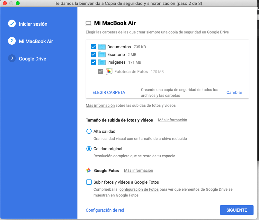Screen dimensions: 259x220
Task: Click the Cambiar link
Action: pos(234,92)
